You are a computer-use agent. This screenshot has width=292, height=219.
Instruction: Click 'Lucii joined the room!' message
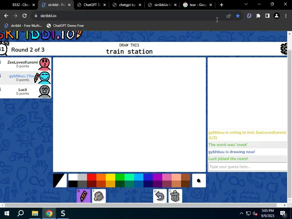228,159
